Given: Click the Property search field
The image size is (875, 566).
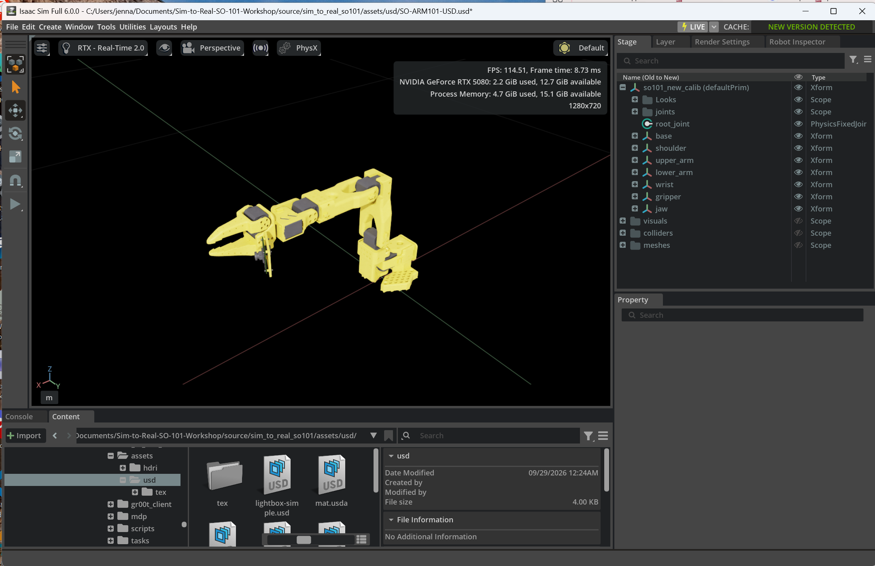Looking at the screenshot, I should click(x=742, y=315).
